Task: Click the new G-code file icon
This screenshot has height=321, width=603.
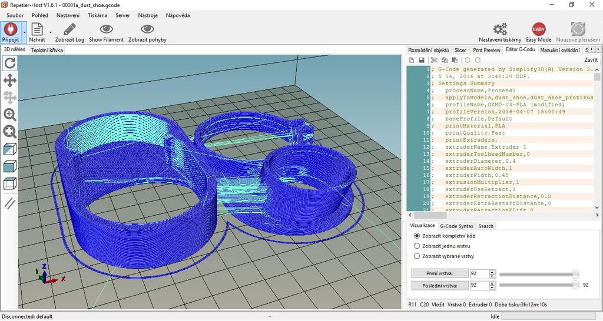Action: point(412,60)
